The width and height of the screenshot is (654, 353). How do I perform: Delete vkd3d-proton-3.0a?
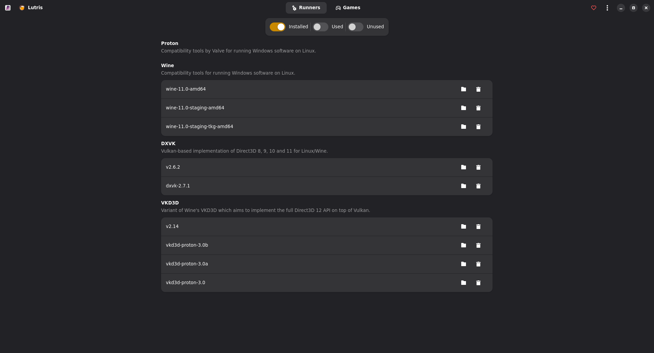point(478,264)
